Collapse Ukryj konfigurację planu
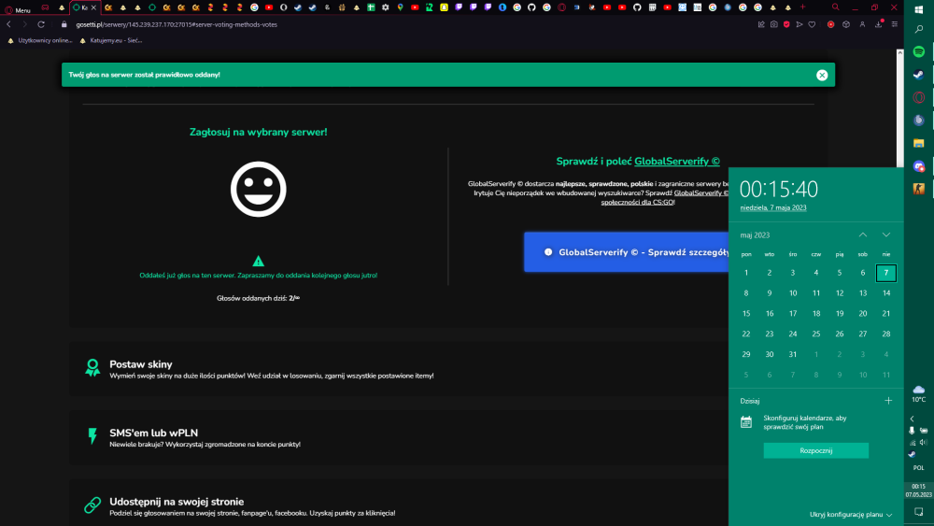The image size is (934, 526). (x=851, y=515)
